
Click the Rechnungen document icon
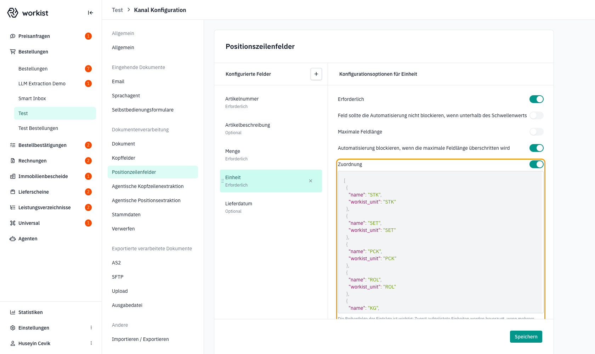point(13,161)
